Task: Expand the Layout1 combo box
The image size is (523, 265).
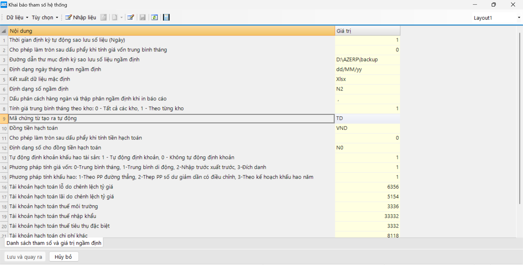Action: pos(519,18)
